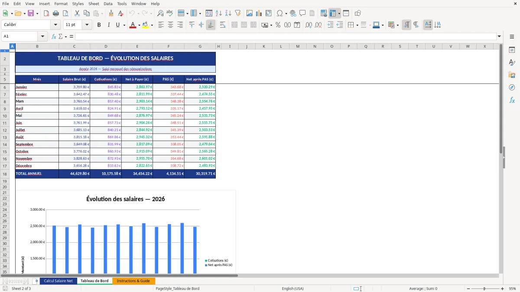Apply red font color swatch
Image resolution: width=520 pixels, height=292 pixels.
(133, 25)
